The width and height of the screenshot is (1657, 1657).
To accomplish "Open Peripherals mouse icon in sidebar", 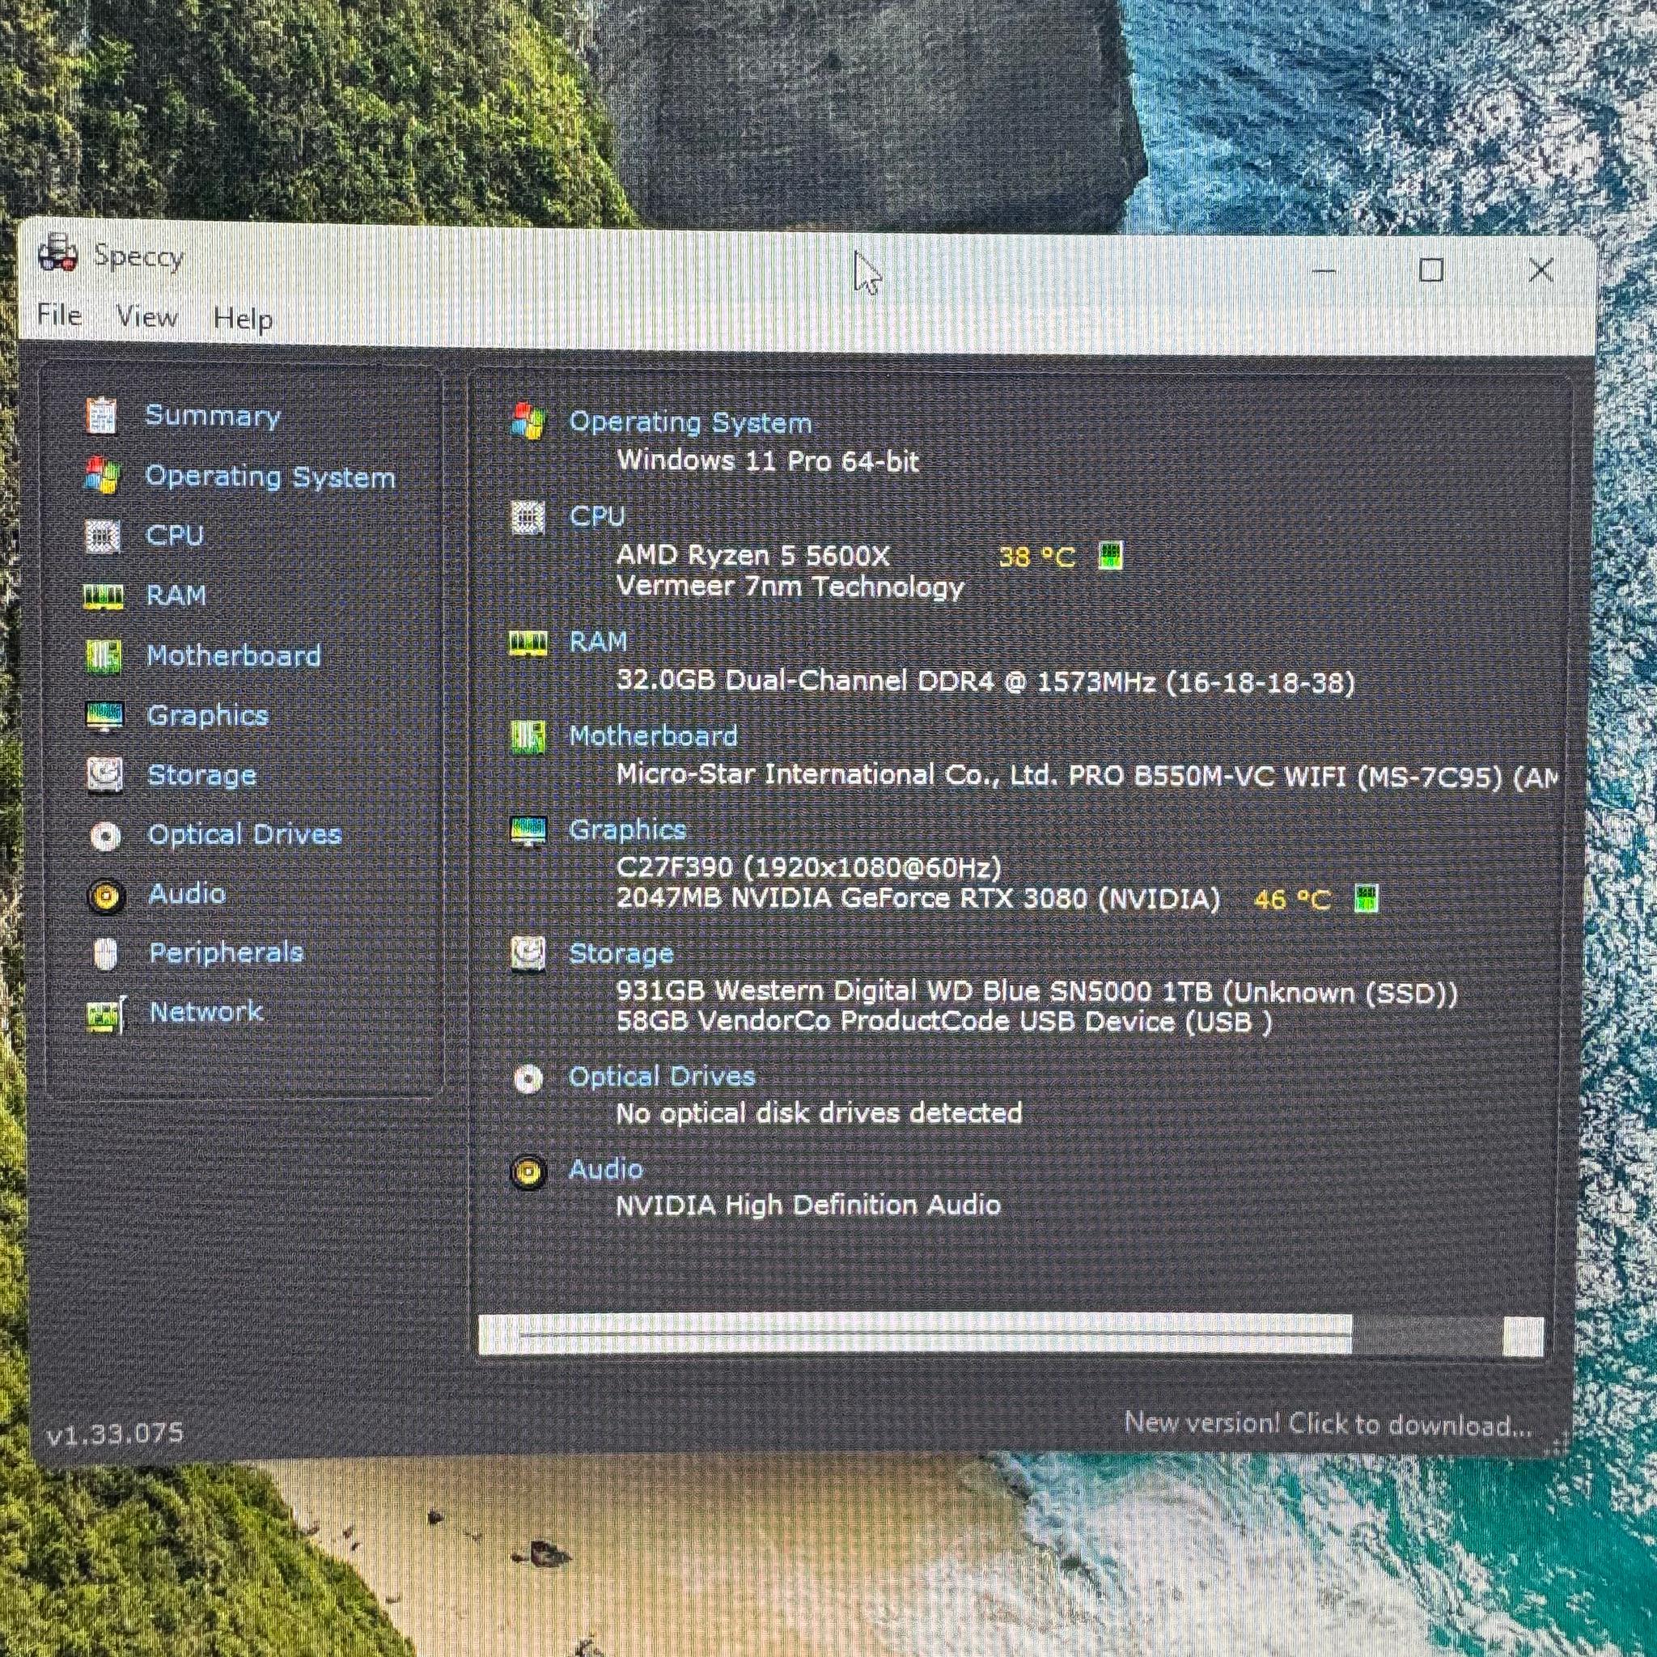I will point(105,954).
